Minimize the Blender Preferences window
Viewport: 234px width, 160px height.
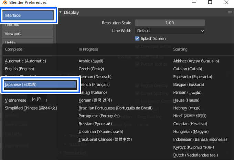[x=194, y=2]
